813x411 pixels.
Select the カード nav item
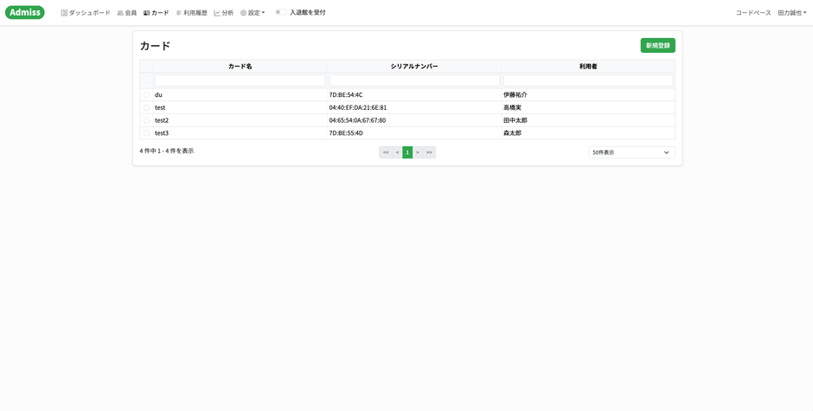(156, 13)
